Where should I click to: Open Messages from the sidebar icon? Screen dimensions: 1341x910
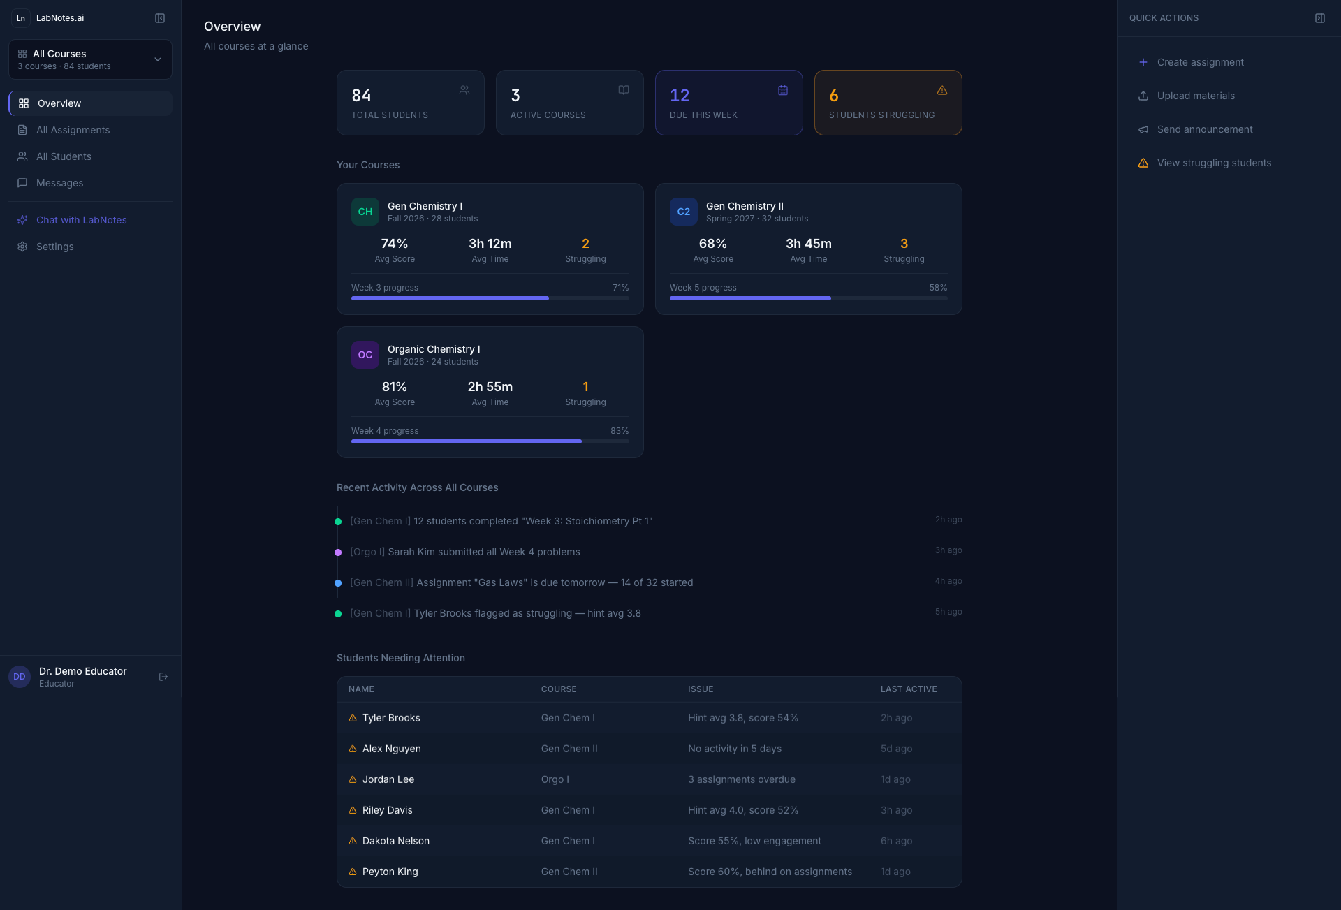click(22, 183)
